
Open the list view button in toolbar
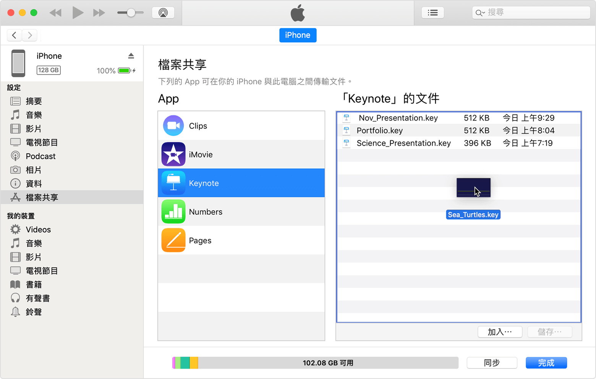tap(432, 13)
